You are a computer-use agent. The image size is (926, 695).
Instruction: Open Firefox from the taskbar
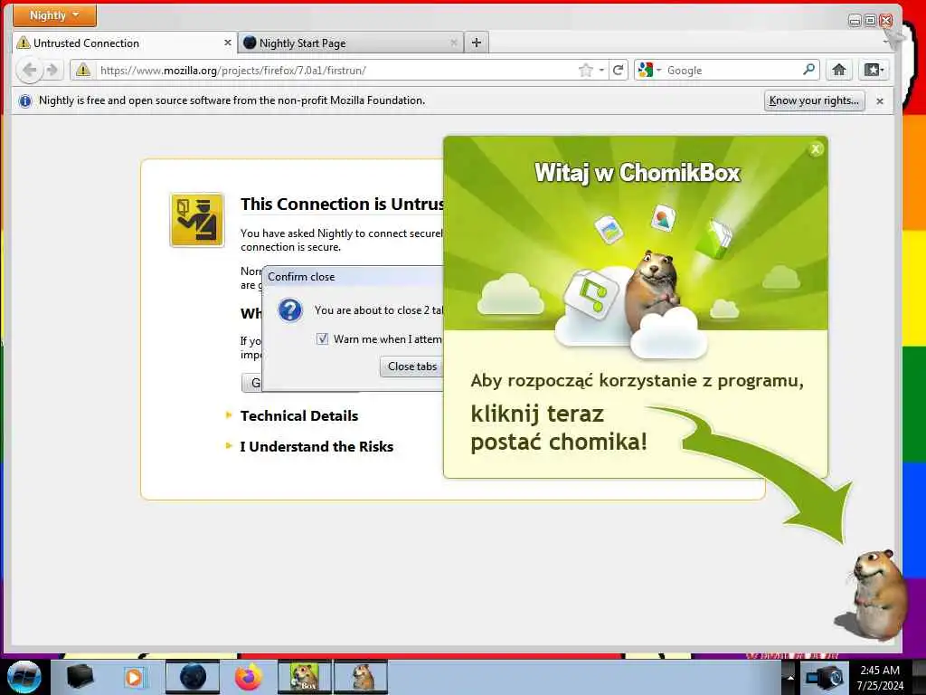(x=249, y=677)
